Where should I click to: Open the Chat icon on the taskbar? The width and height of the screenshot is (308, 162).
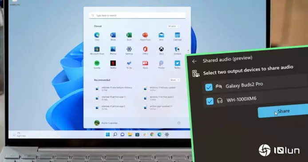(x=122, y=134)
